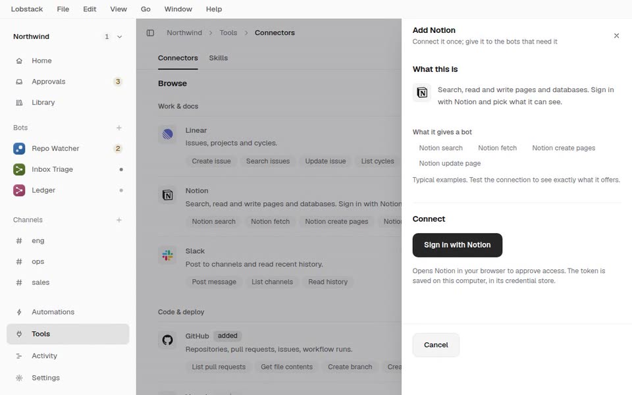Select the Linear connector title
The image size is (632, 395).
[196, 130]
